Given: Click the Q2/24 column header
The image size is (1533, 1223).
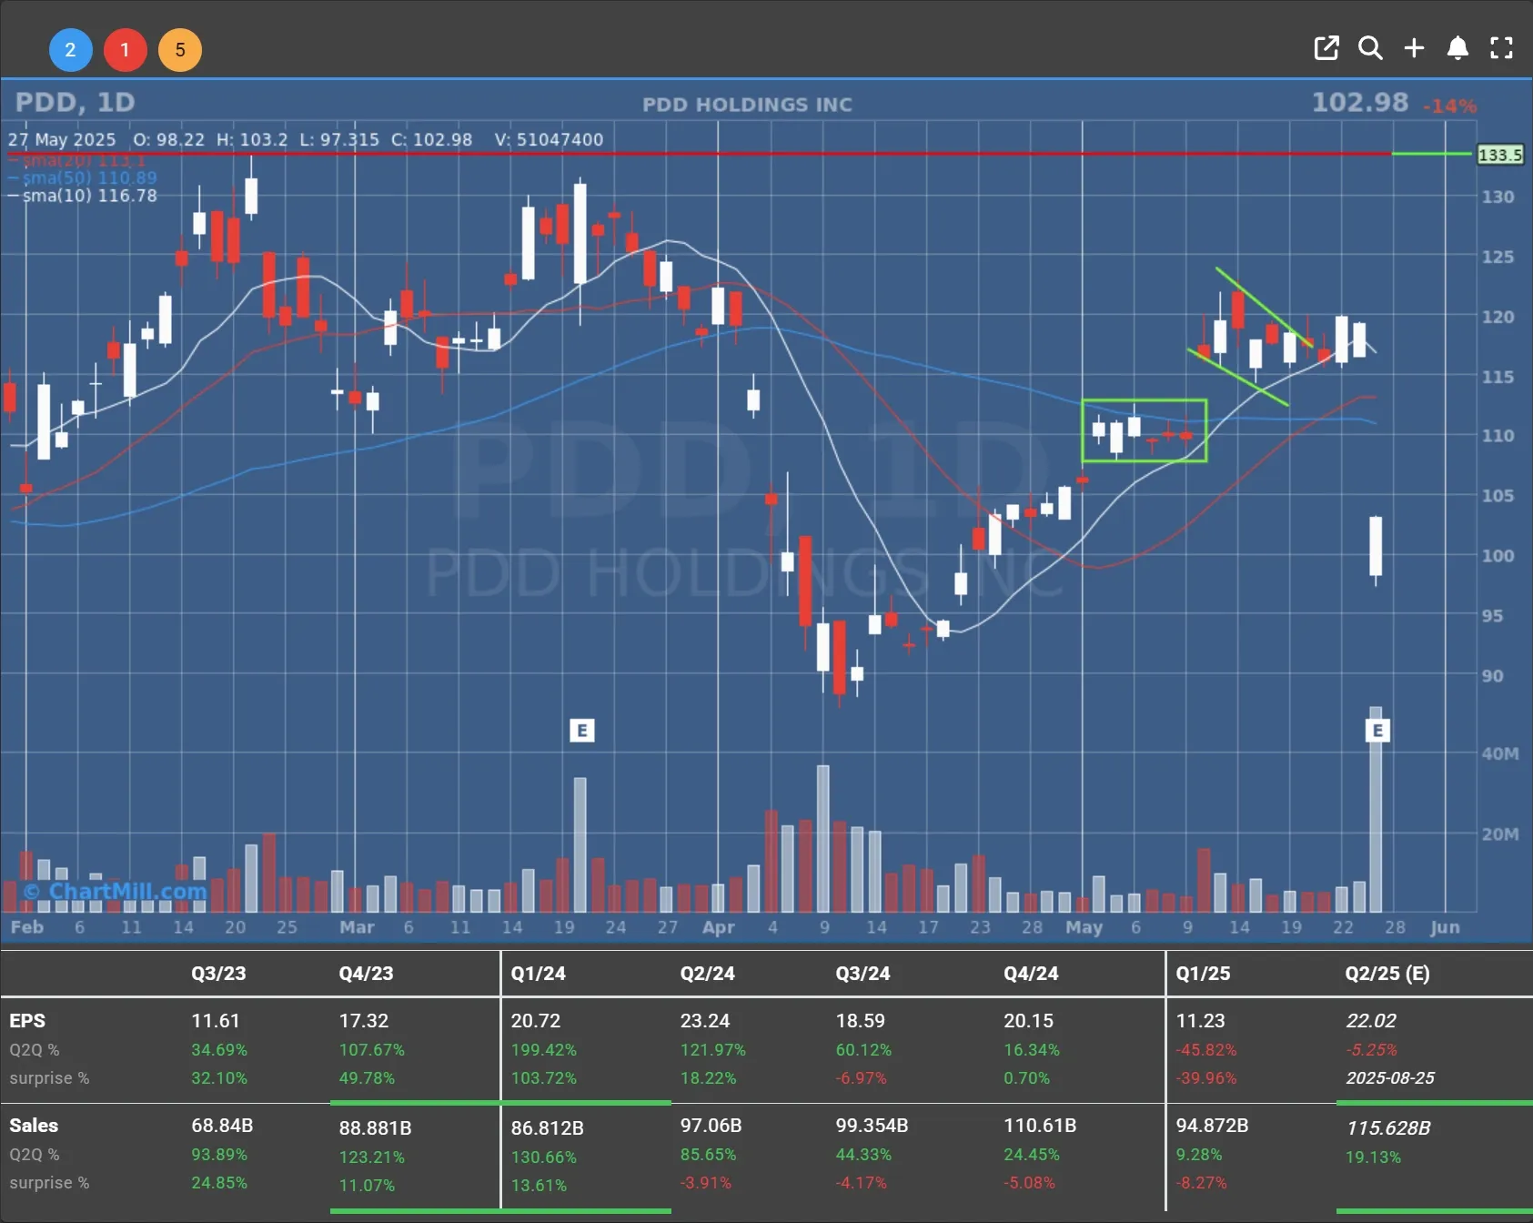Looking at the screenshot, I should click(x=707, y=974).
